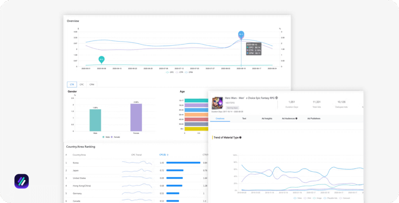The height and width of the screenshot is (203, 399).
Task: Click help icon beside Trend of Material Type
Action: (x=240, y=137)
